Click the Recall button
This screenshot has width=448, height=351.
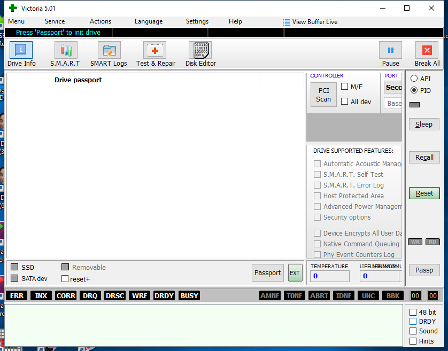pos(424,158)
